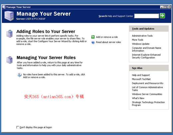Open Internet Explorer Enhanced Security Configuration
Viewport: 173px width, 135px height.
click(146, 56)
